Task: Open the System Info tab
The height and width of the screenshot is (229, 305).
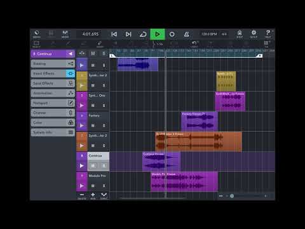Action: pos(53,132)
